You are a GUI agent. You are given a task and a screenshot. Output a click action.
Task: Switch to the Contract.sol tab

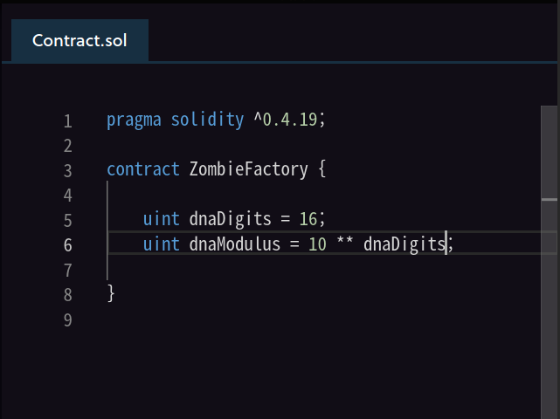coord(80,41)
